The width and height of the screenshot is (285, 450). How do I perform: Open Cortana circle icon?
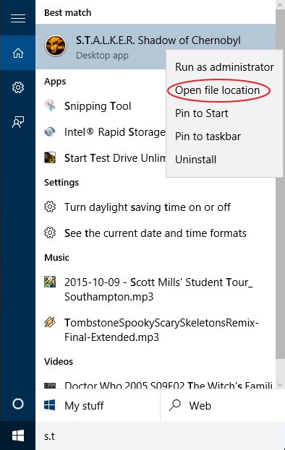[x=18, y=404]
